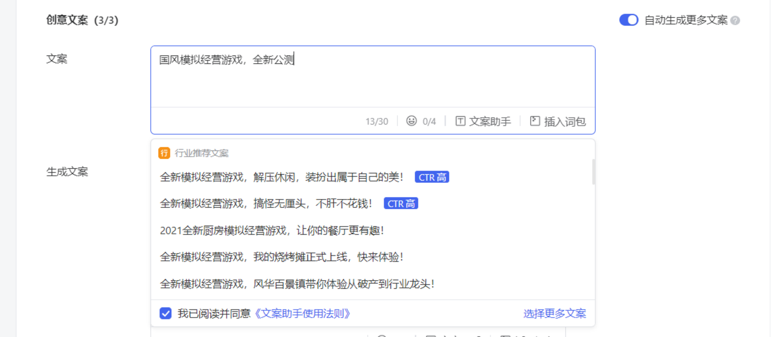Open the emoji picker smiley icon

point(411,121)
